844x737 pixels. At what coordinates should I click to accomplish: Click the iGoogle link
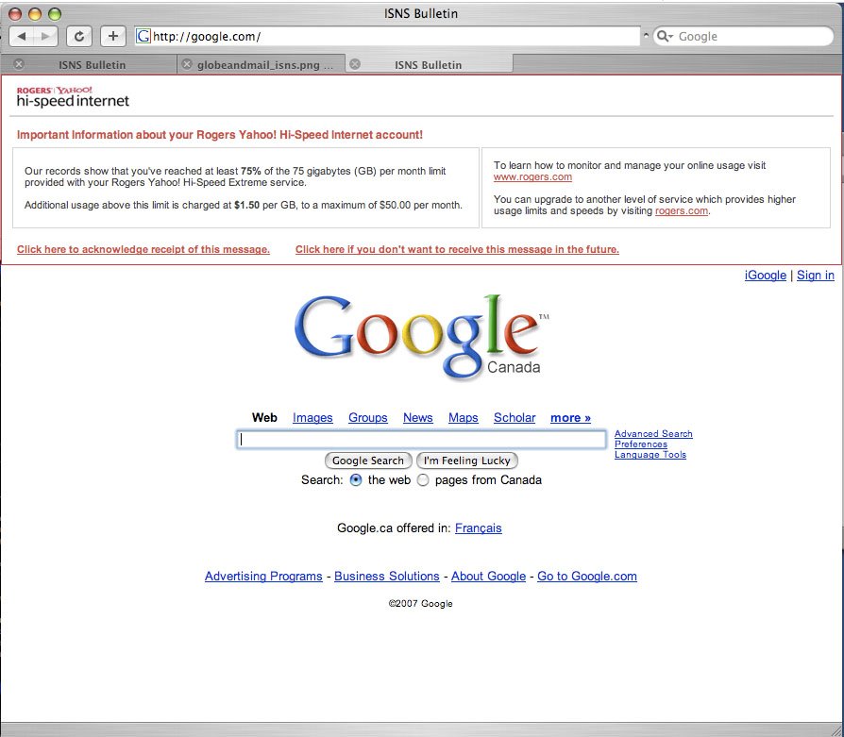click(766, 276)
